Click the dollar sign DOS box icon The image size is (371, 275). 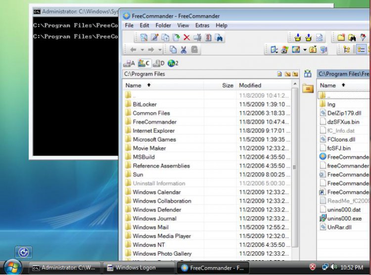313,49
